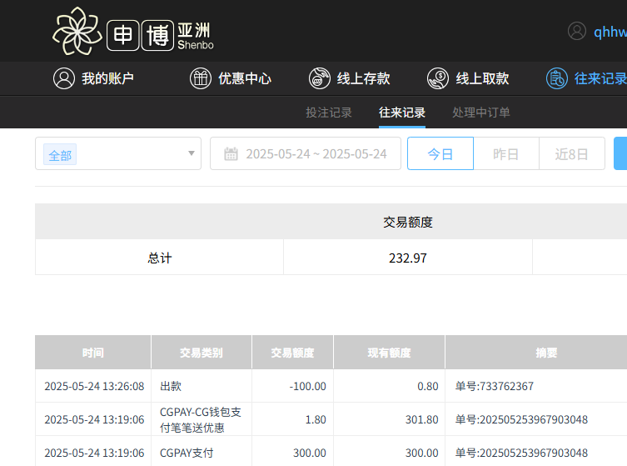Click the 时间 column header
Screen dimensions: 627x466
93,353
